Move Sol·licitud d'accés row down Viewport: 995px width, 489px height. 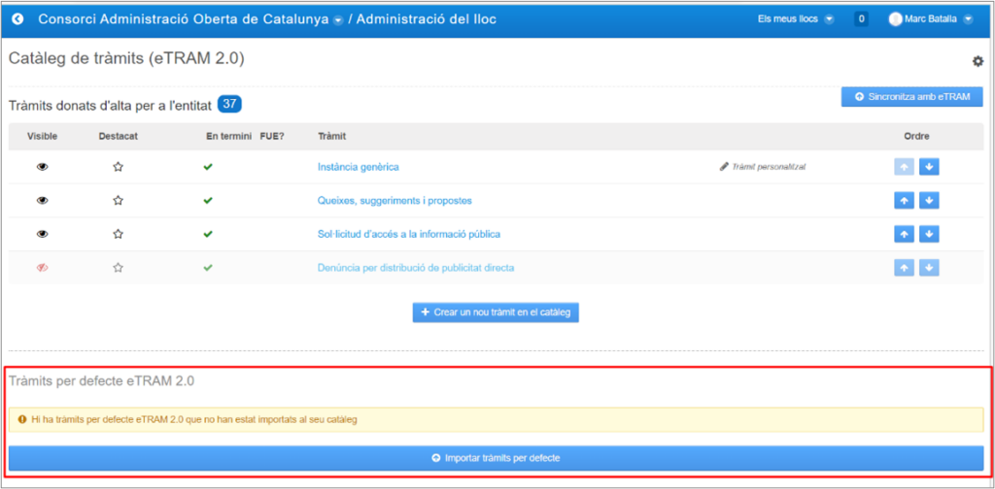pos(929,234)
